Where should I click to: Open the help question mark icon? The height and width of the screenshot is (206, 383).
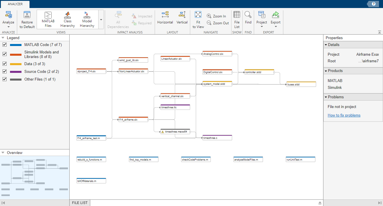point(374,4)
